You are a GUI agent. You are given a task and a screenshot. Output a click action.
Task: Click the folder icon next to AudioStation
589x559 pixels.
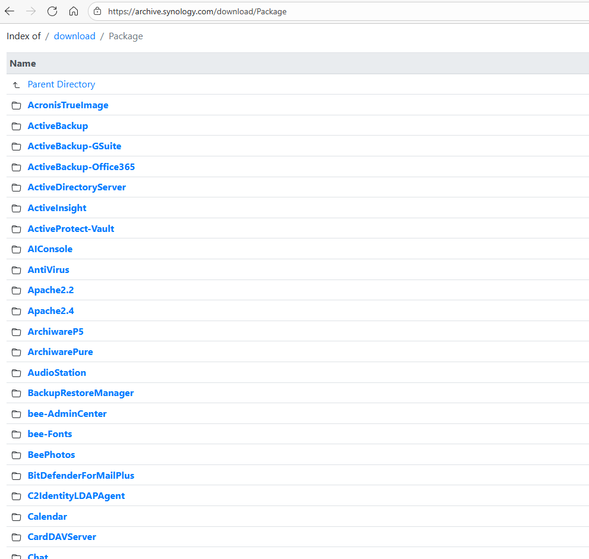pos(17,373)
